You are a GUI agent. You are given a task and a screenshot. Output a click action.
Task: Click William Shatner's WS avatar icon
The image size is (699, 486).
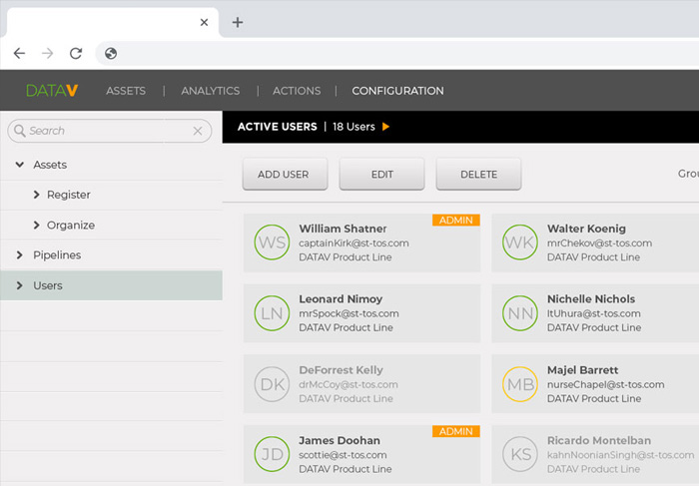click(x=272, y=243)
